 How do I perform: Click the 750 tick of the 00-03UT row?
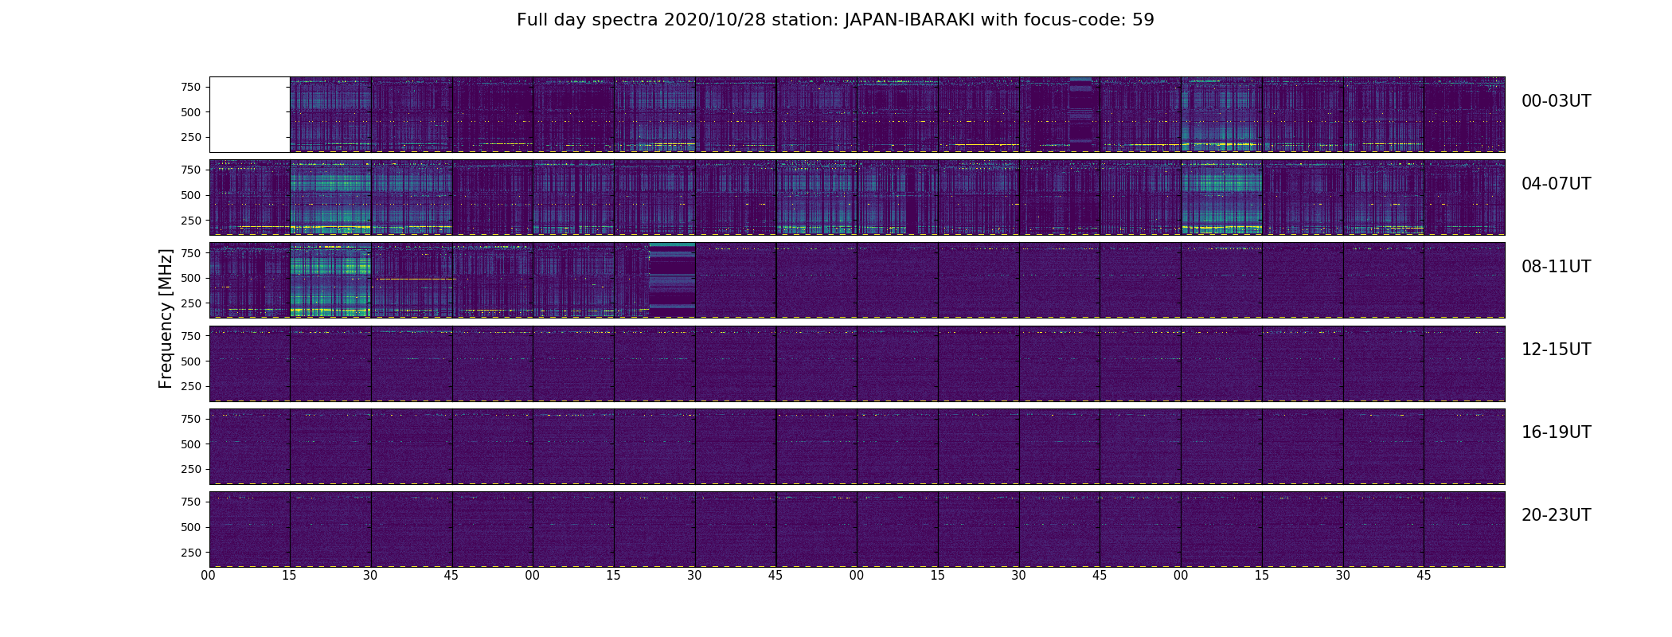click(191, 87)
